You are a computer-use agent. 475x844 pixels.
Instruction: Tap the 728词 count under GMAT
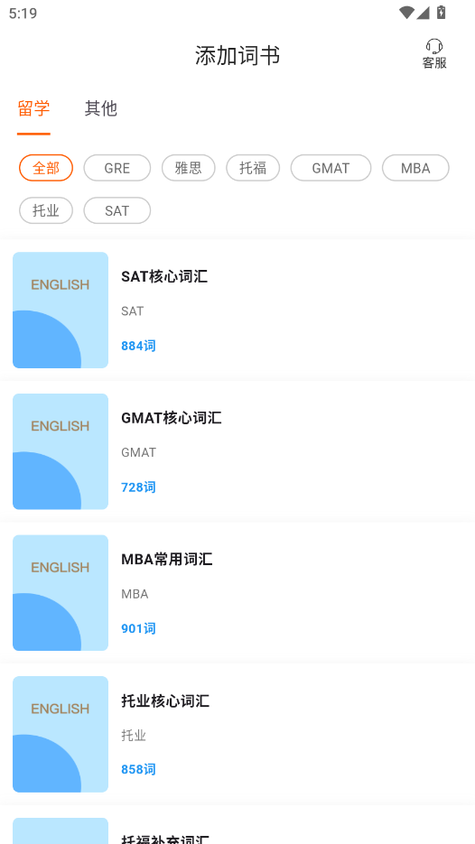point(138,487)
